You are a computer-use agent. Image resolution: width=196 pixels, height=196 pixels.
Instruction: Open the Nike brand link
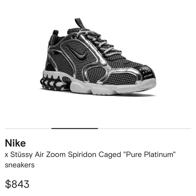point(15,143)
